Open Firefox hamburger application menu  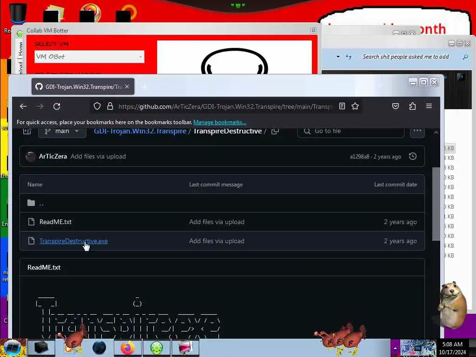(x=429, y=106)
